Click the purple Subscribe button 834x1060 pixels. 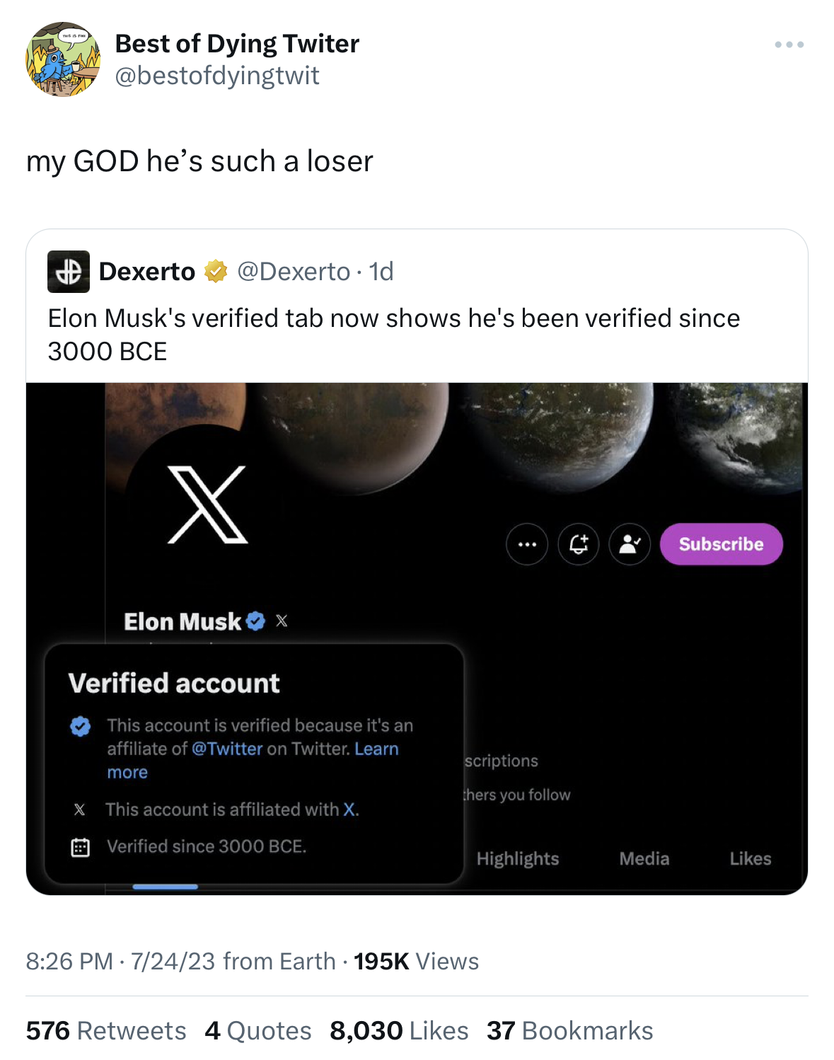pyautogui.click(x=722, y=544)
